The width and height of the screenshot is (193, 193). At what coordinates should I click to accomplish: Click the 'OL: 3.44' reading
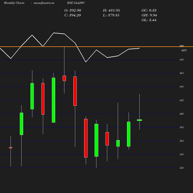pyautogui.click(x=149, y=20)
